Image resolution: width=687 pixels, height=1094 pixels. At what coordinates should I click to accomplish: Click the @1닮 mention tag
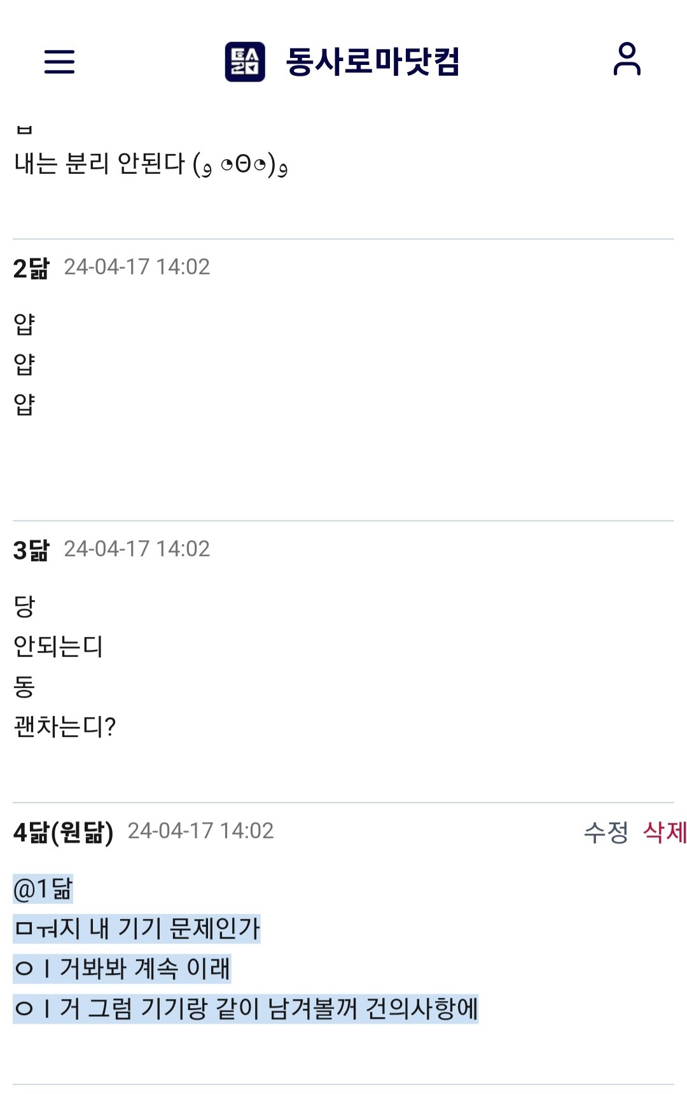[x=43, y=889]
